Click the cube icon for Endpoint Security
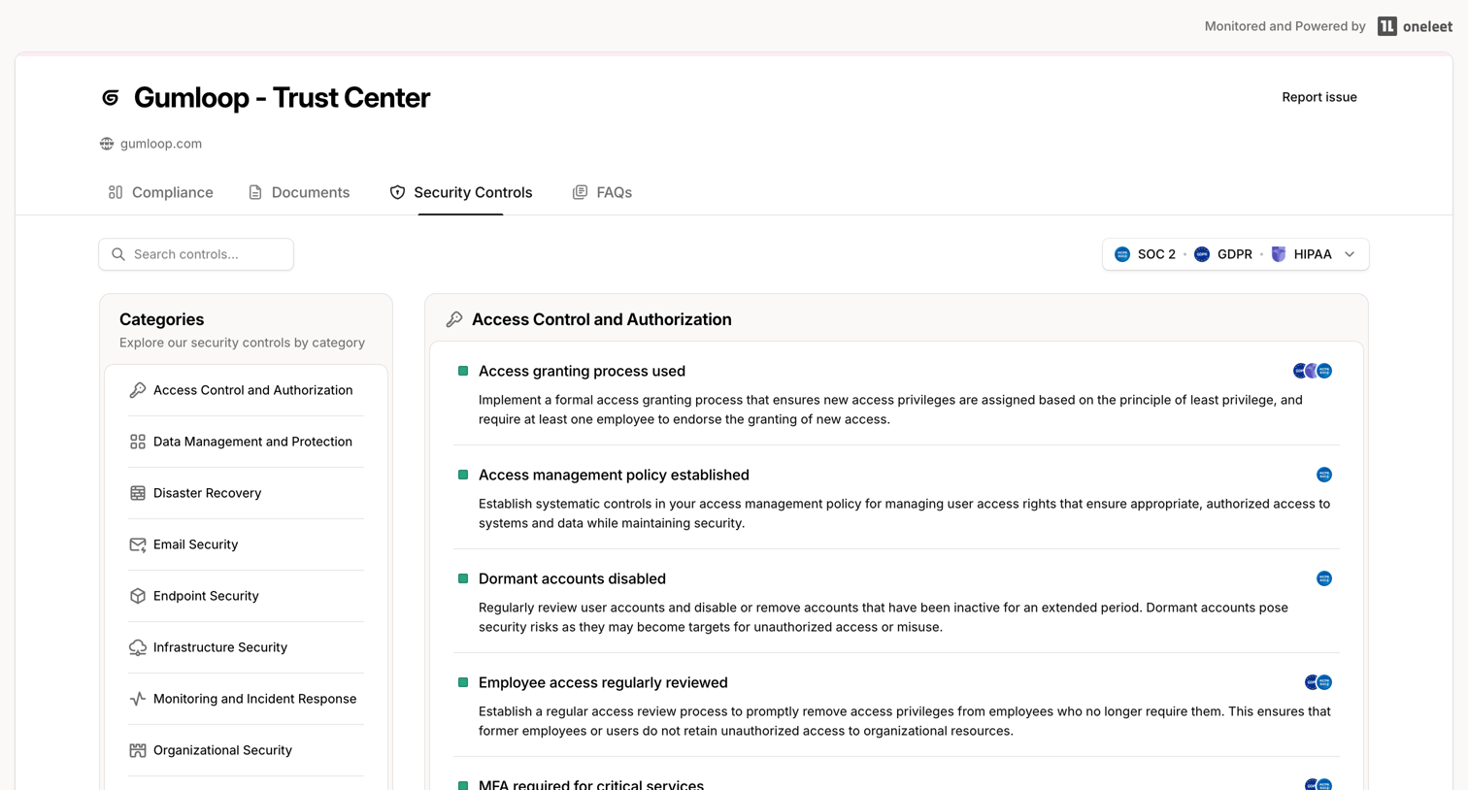The image size is (1468, 790). [x=138, y=596]
